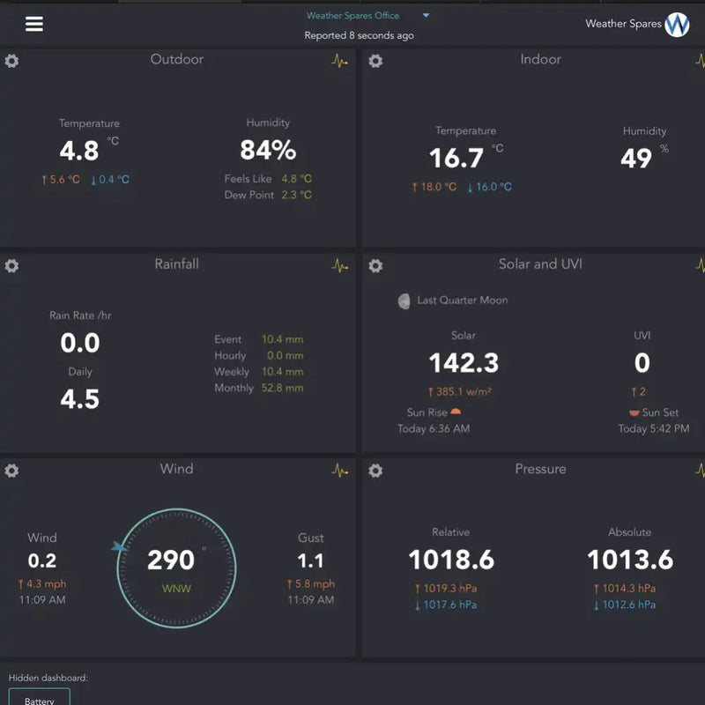Open Outdoor panel settings gear

(x=12, y=61)
